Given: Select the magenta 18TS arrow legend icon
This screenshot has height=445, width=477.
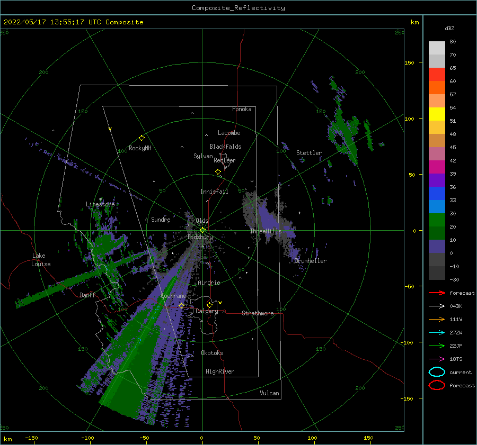Looking at the screenshot, I should tap(437, 359).
